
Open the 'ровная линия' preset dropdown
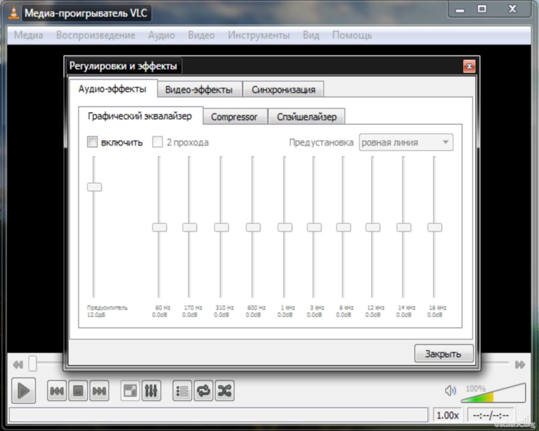point(406,142)
